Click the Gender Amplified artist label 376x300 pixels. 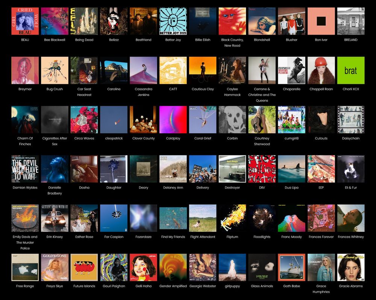click(x=173, y=286)
